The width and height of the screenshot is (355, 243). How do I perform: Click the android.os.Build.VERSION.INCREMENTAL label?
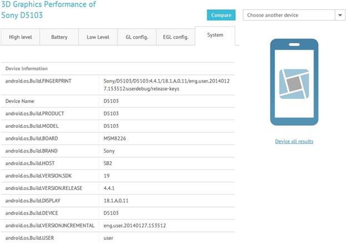[x=50, y=225]
